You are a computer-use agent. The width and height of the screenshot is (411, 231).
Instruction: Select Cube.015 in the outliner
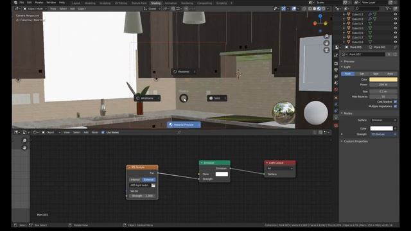[358, 28]
